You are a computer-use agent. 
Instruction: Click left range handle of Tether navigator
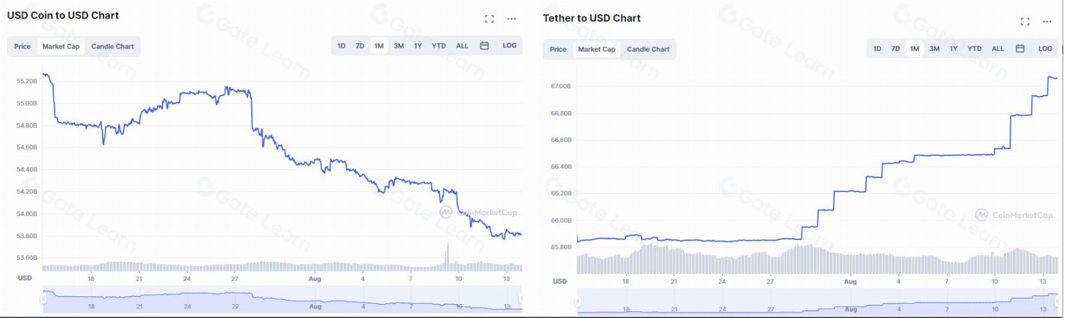click(579, 301)
